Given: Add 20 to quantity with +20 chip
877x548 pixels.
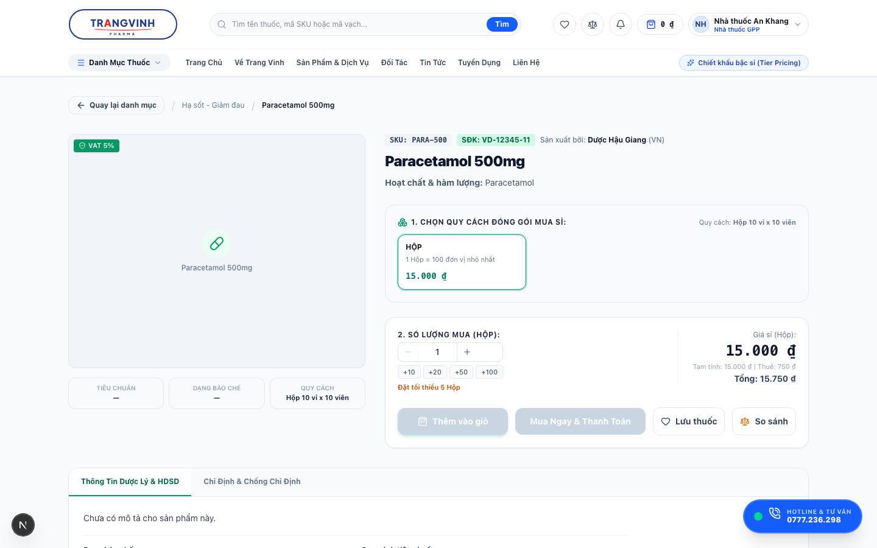Looking at the screenshot, I should (x=435, y=372).
